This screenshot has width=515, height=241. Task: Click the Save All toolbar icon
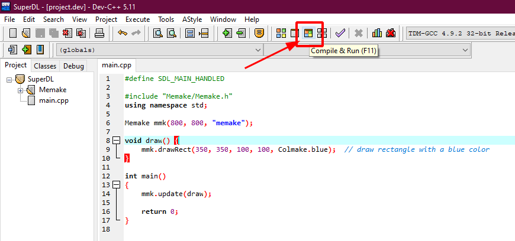(53, 33)
